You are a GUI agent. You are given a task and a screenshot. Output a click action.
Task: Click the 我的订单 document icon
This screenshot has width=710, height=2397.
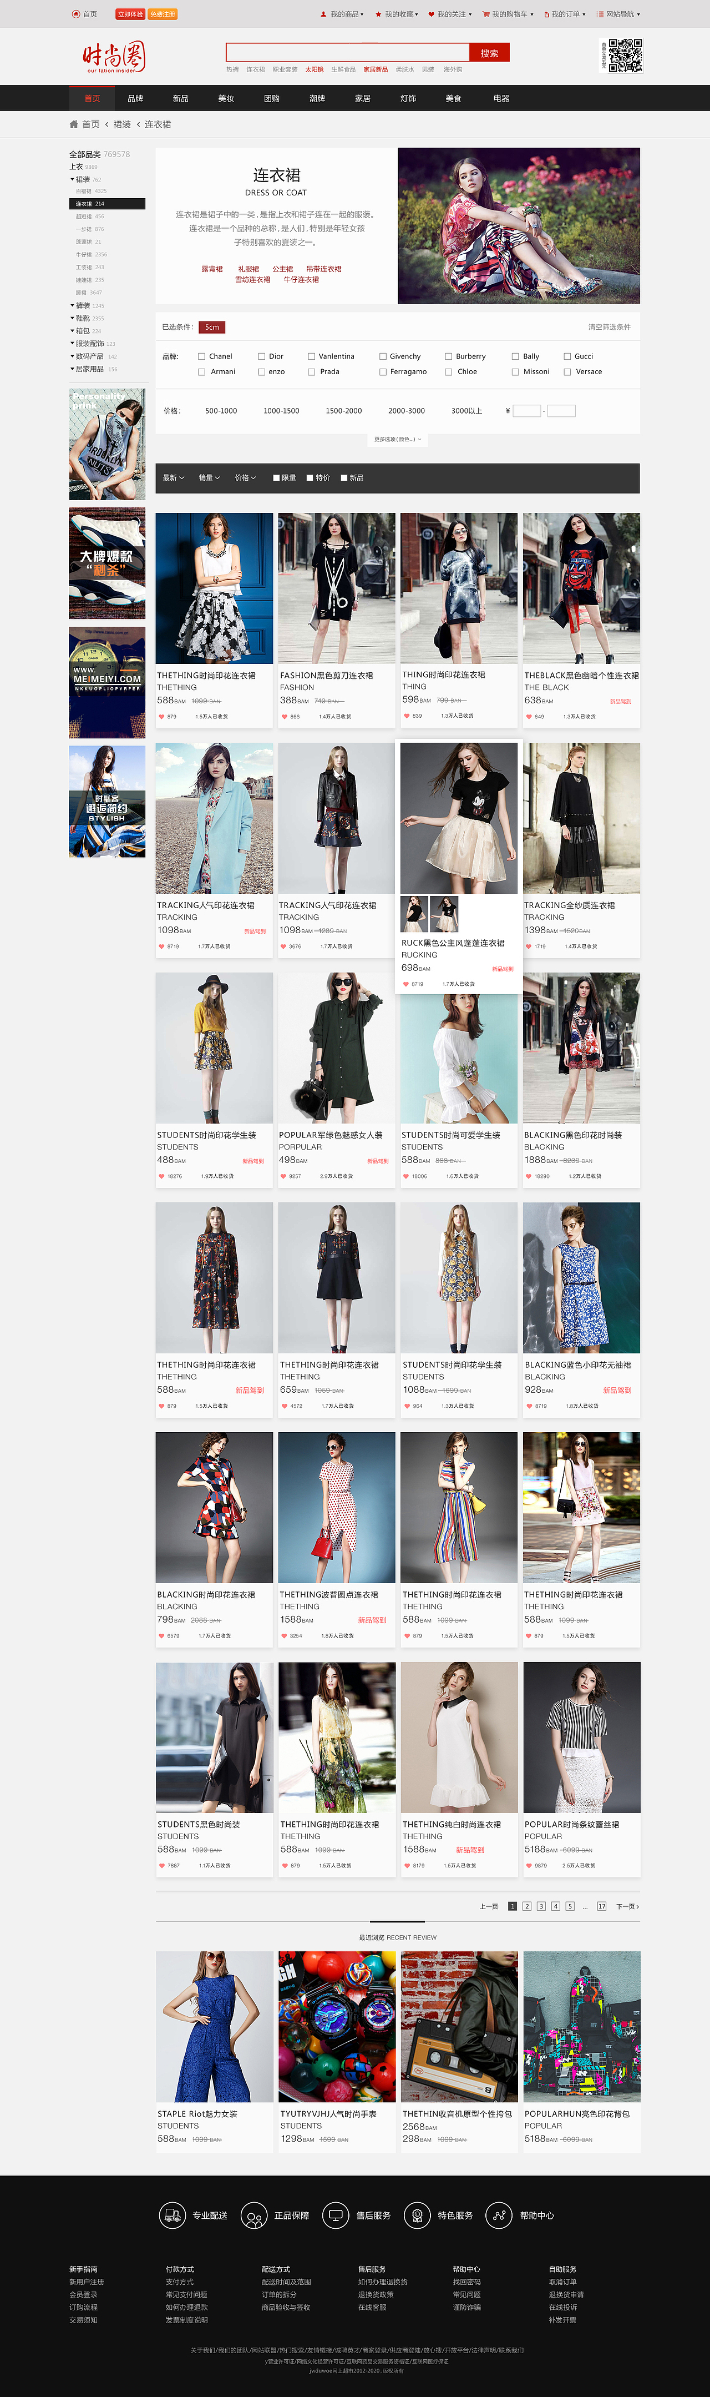coord(546,14)
